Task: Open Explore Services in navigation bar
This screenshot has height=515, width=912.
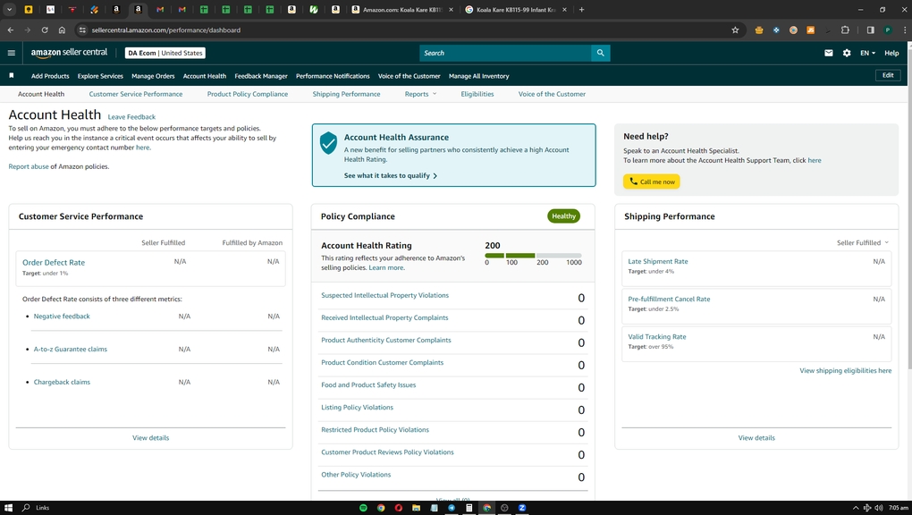Action: 100,76
